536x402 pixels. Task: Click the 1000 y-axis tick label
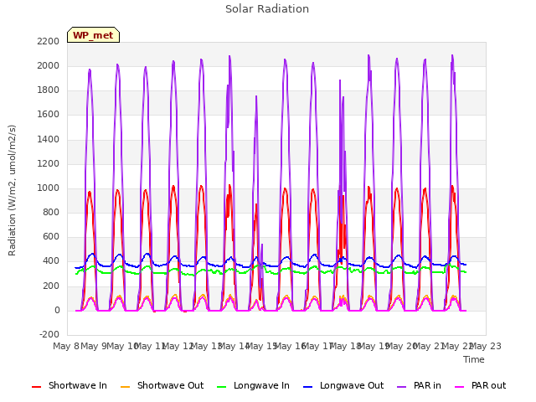(x=49, y=188)
